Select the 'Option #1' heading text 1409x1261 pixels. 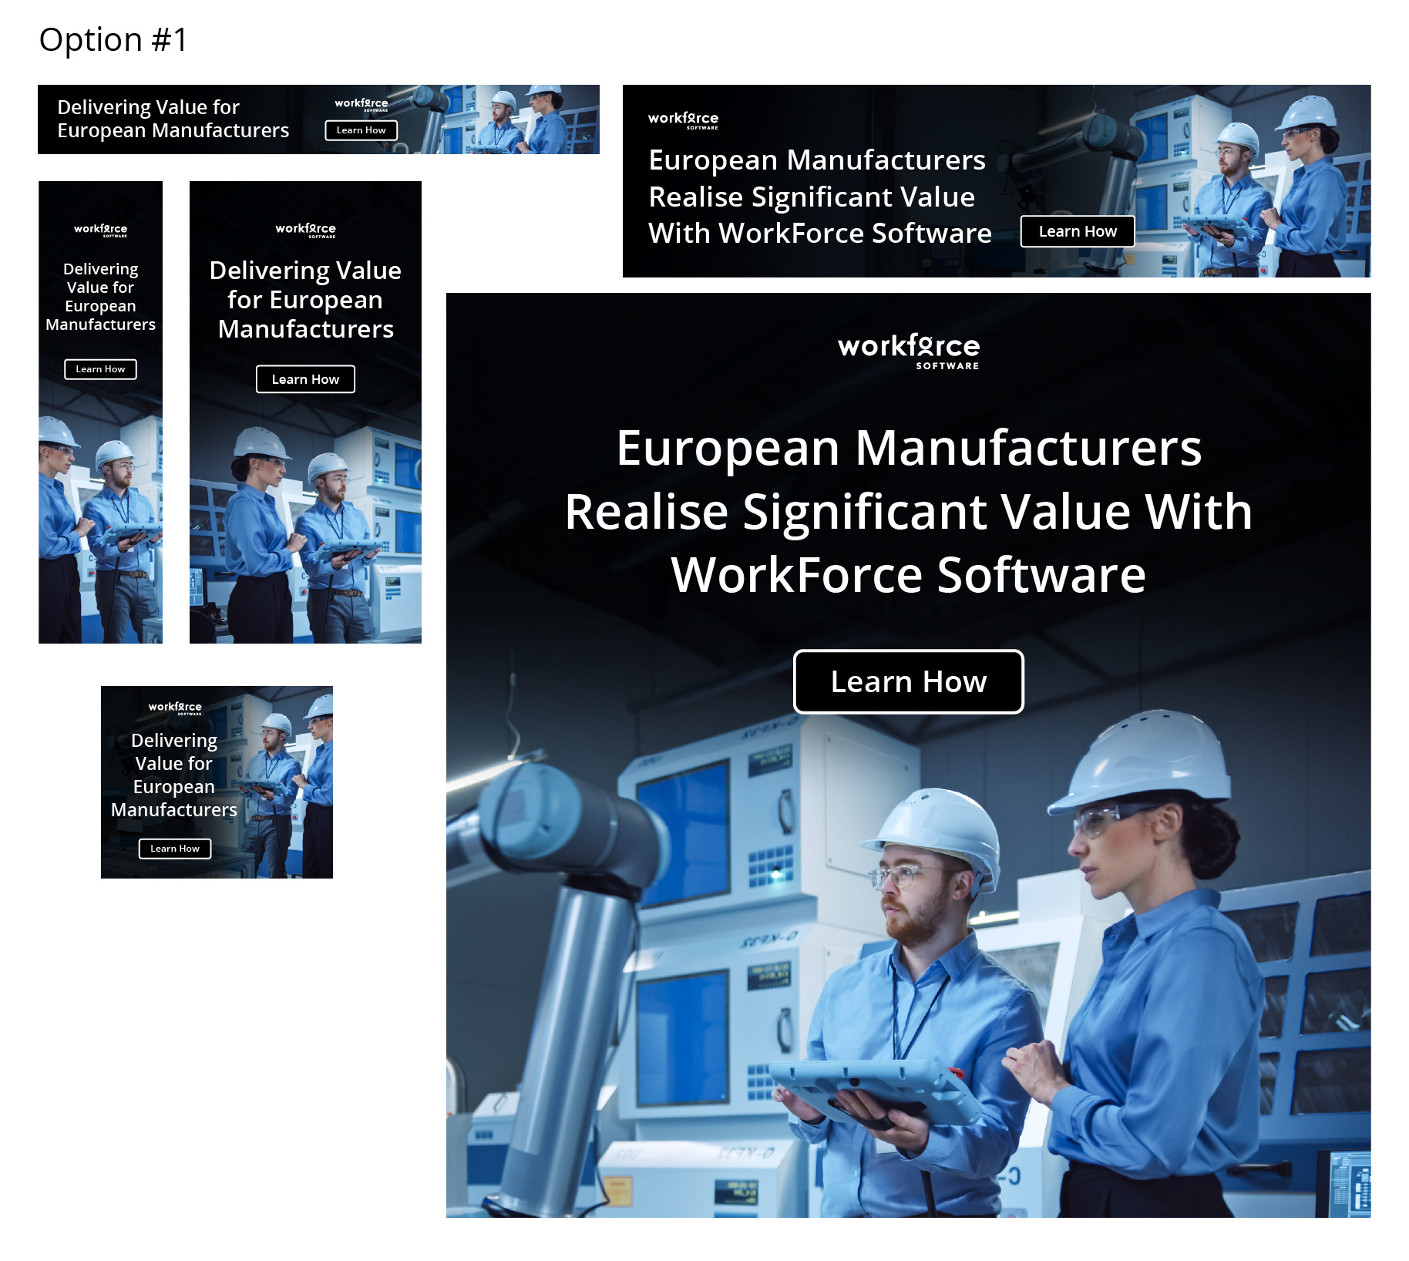(x=113, y=39)
